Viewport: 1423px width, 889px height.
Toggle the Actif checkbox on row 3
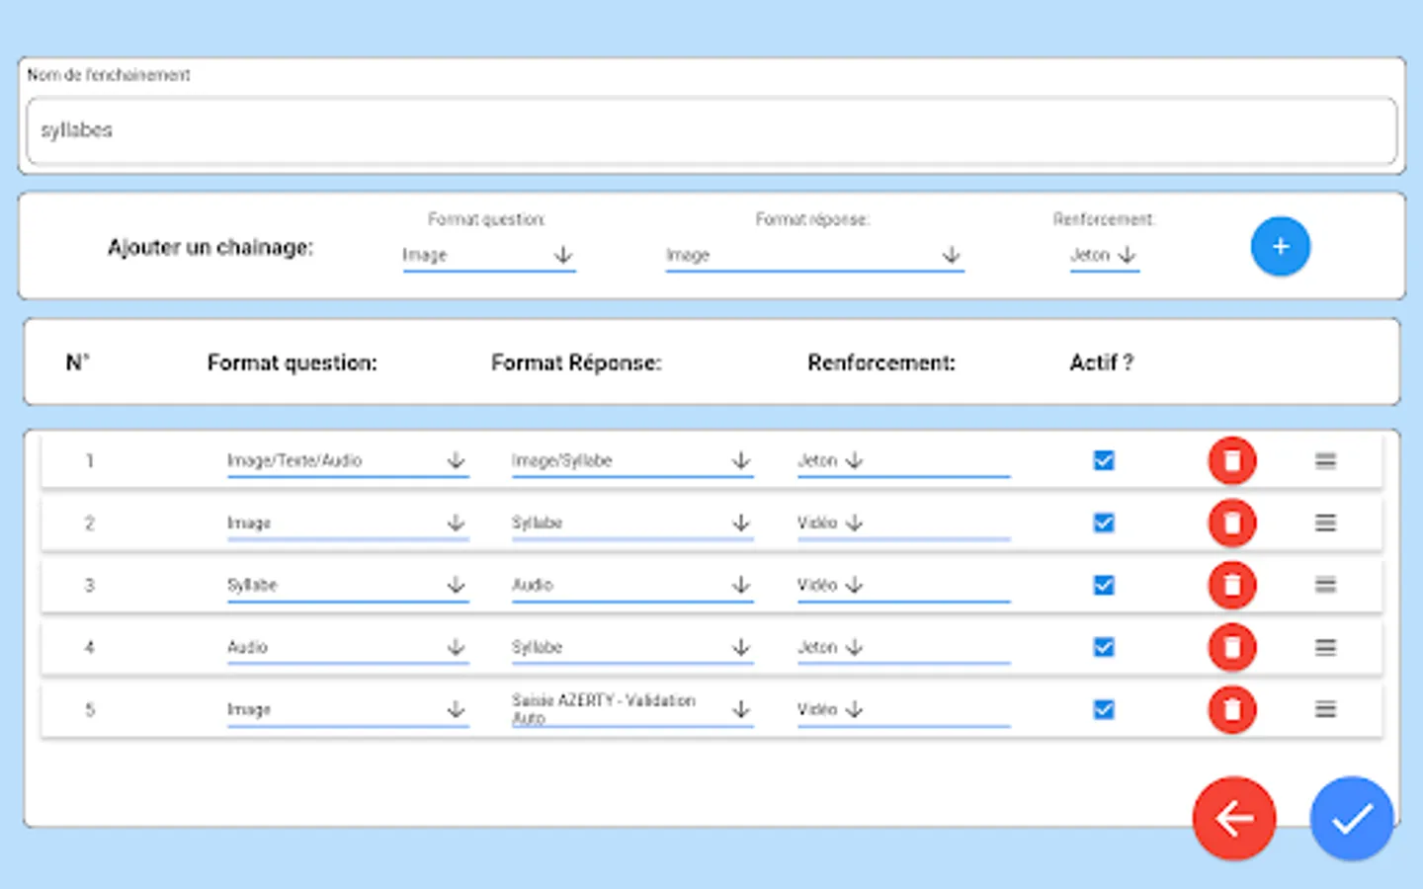point(1104,585)
